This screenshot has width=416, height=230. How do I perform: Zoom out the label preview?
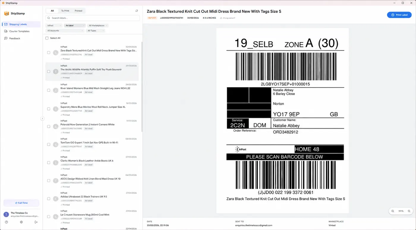click(393, 211)
